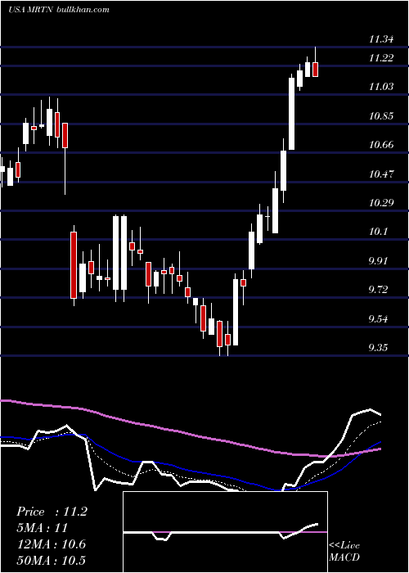Click the 9.72 price level label

(x=379, y=290)
